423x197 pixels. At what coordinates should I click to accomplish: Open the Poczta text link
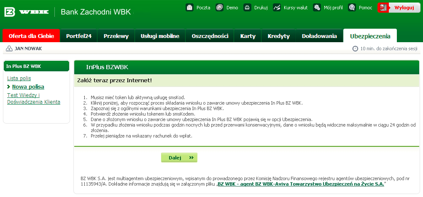[203, 8]
